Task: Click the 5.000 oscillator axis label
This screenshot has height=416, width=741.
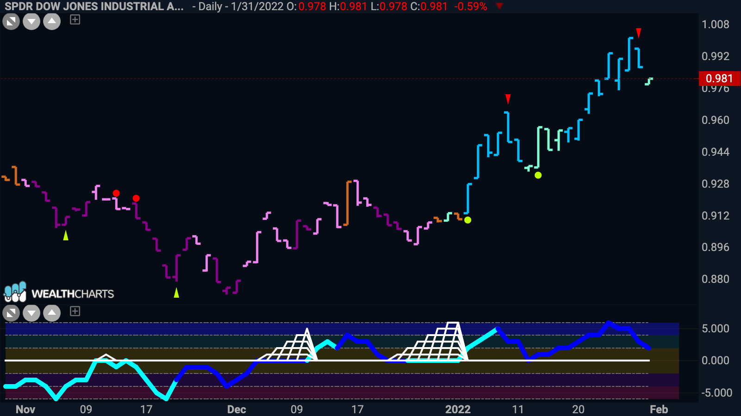Action: click(x=716, y=329)
